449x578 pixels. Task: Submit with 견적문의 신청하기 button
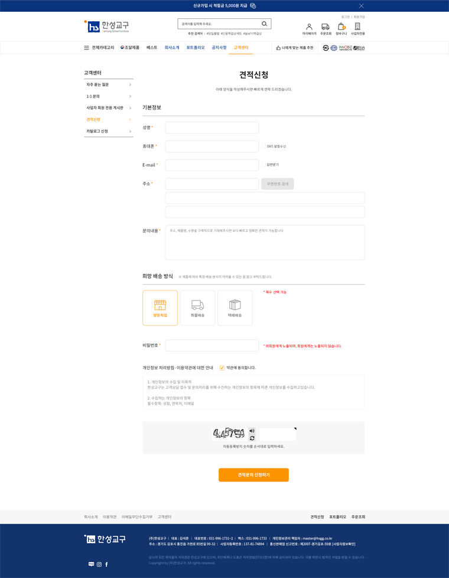[x=253, y=475]
